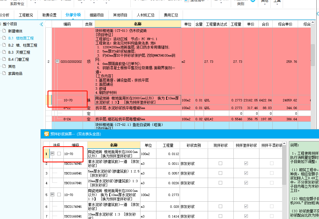Check 现拌砂浆 box for row 2 YBC01749@1
The height and width of the screenshot is (219, 319).
click(x=220, y=163)
